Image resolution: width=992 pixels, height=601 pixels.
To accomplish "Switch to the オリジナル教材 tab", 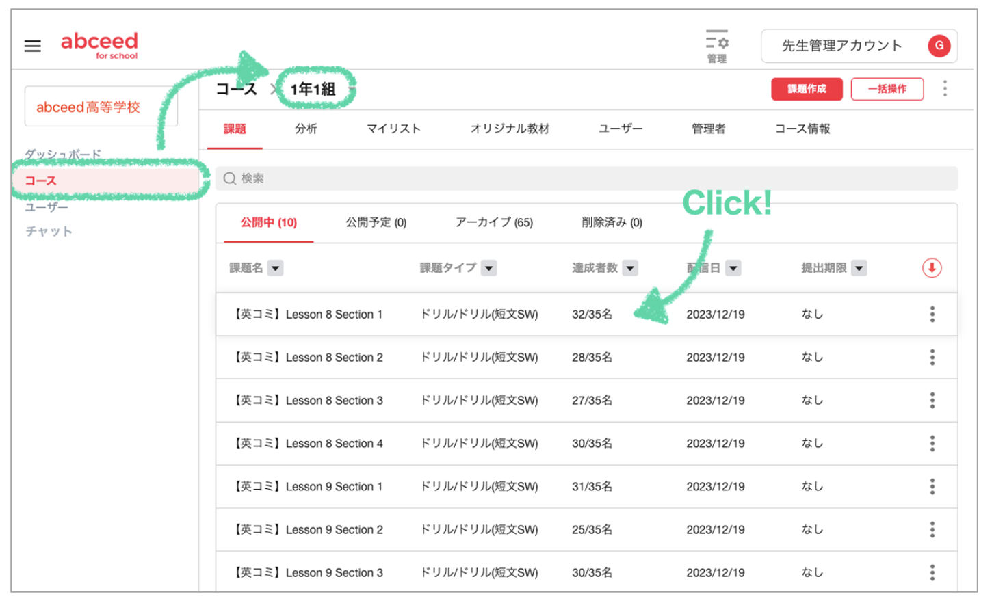I will click(510, 129).
